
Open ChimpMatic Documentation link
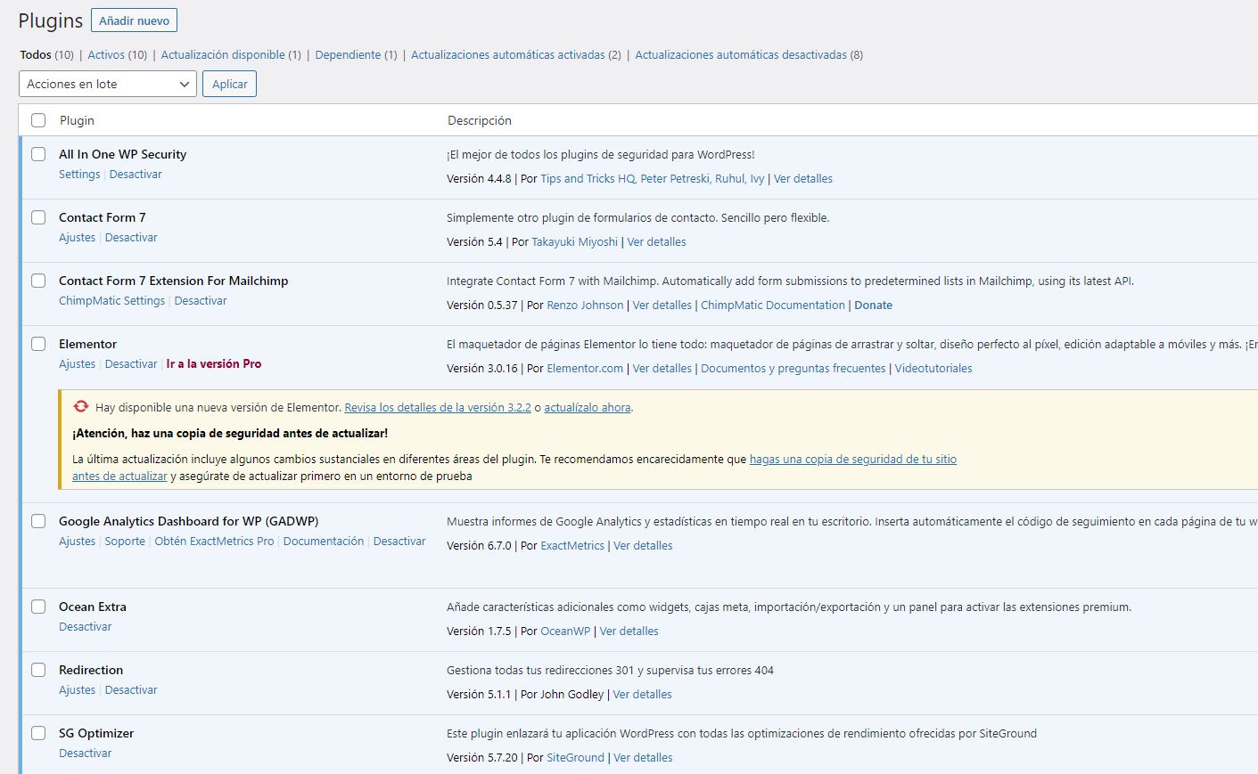pos(772,306)
